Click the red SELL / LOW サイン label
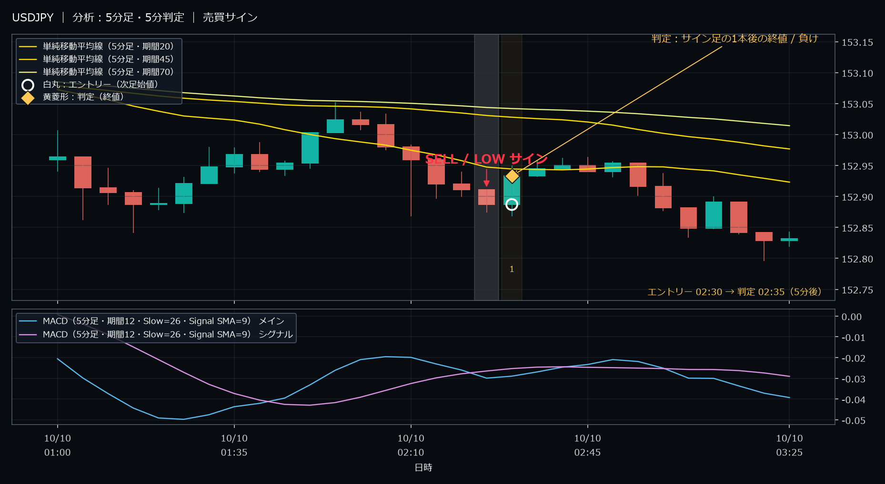 click(486, 159)
